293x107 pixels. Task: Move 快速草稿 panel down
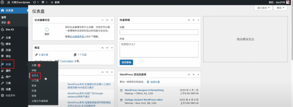(x=193, y=20)
